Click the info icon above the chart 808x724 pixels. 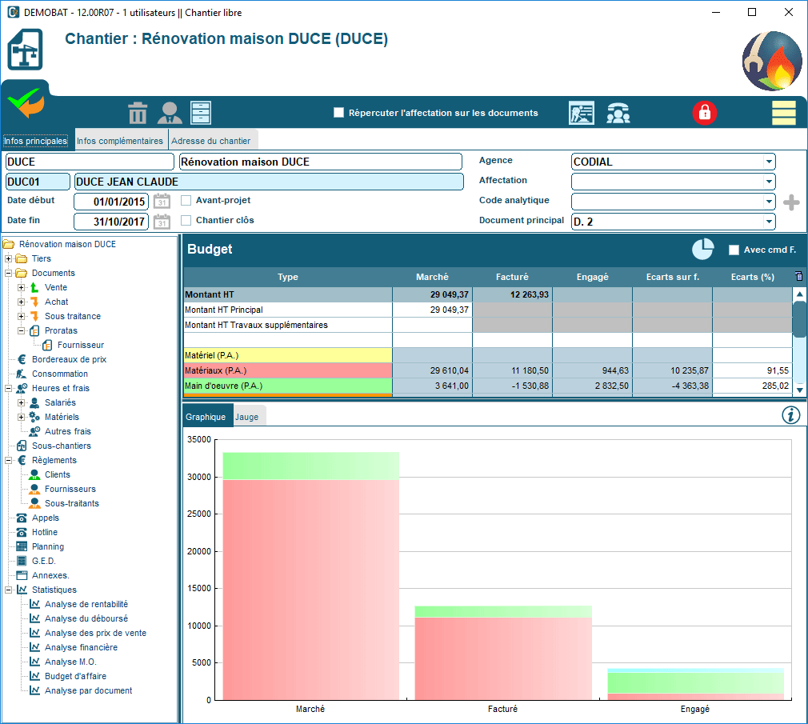click(x=790, y=414)
